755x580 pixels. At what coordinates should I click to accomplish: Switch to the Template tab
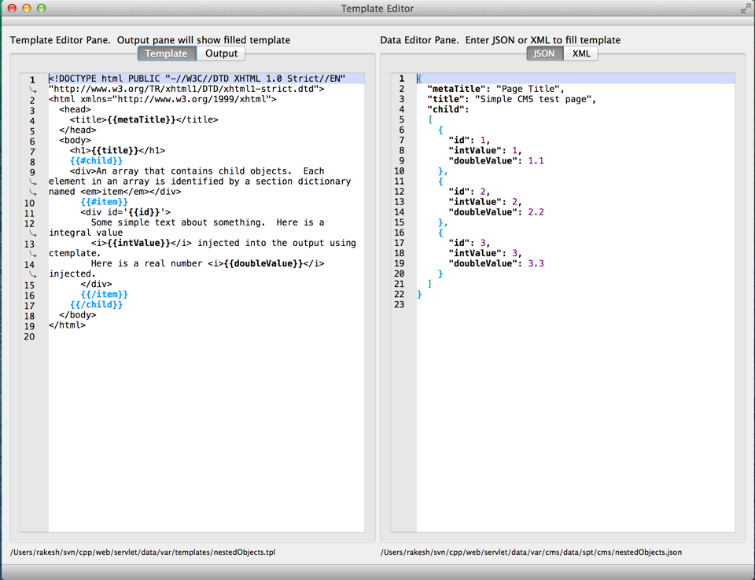[x=167, y=53]
